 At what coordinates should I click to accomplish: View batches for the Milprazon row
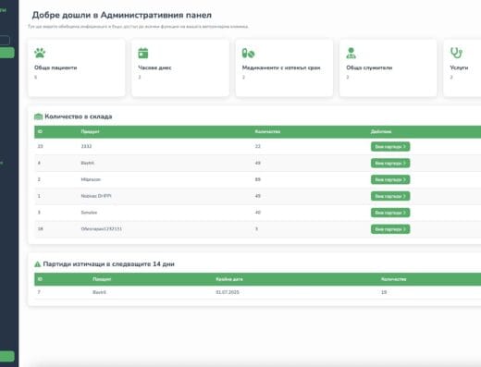[x=390, y=179]
